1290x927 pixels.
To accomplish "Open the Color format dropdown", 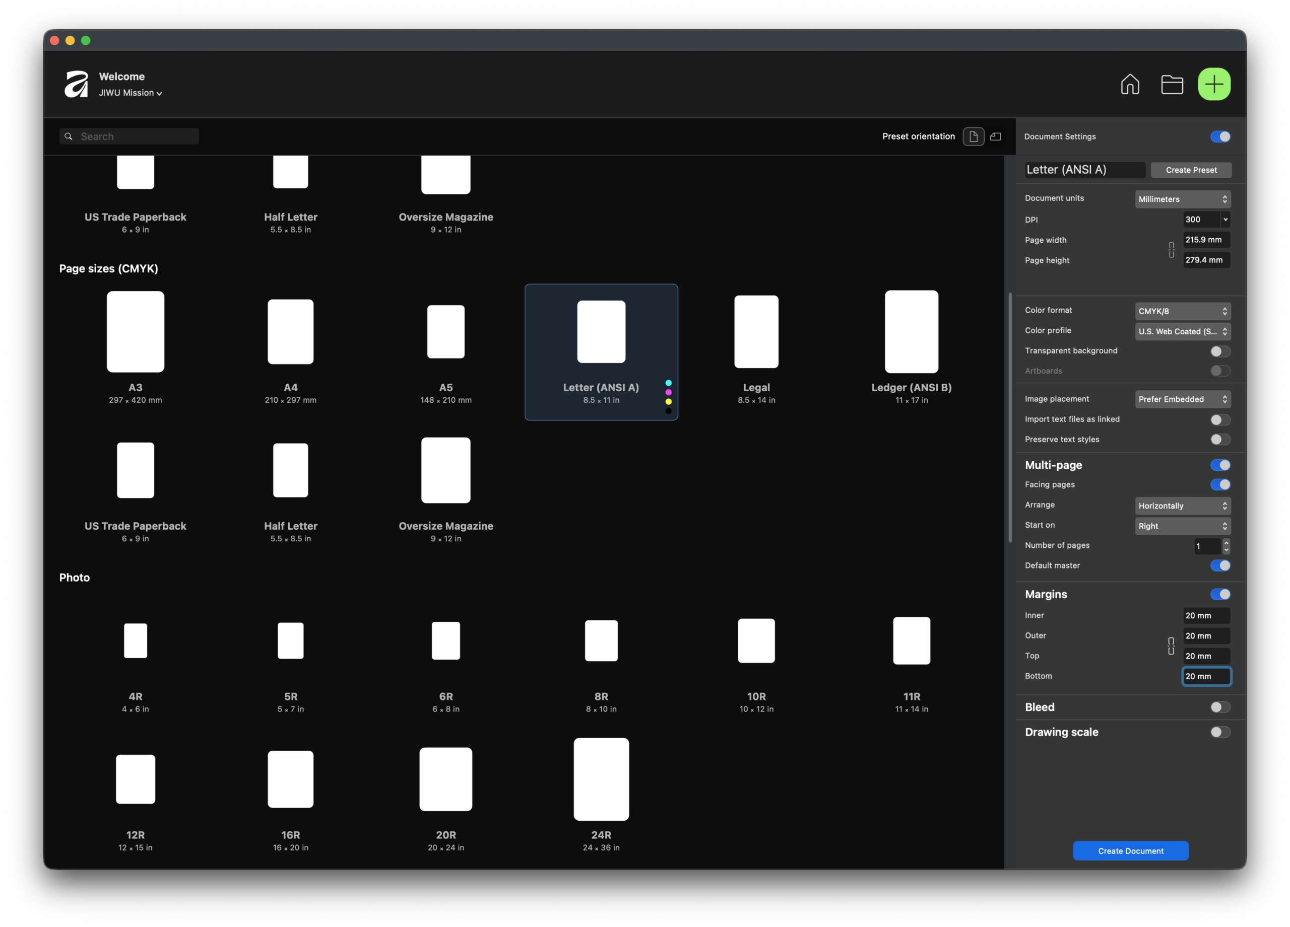I will coord(1182,311).
